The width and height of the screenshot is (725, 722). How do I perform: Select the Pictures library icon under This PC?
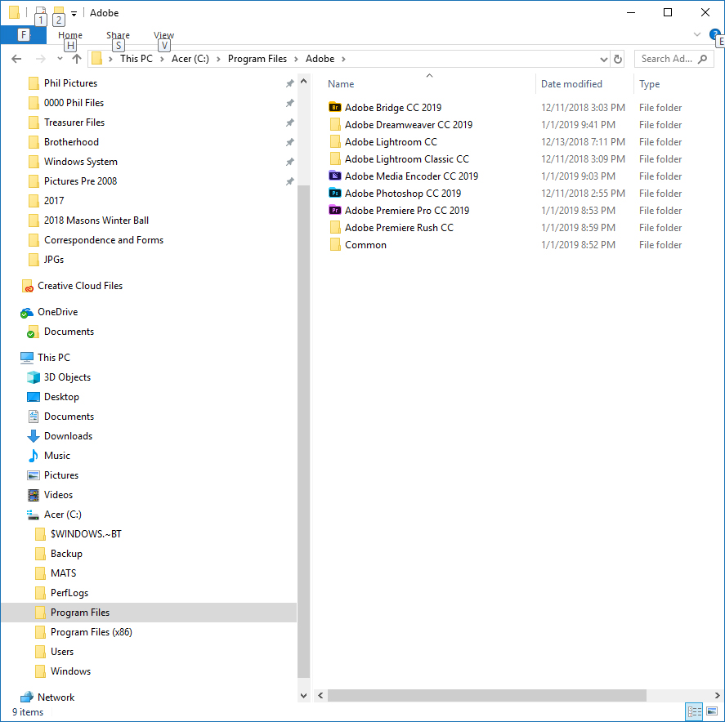coord(34,475)
